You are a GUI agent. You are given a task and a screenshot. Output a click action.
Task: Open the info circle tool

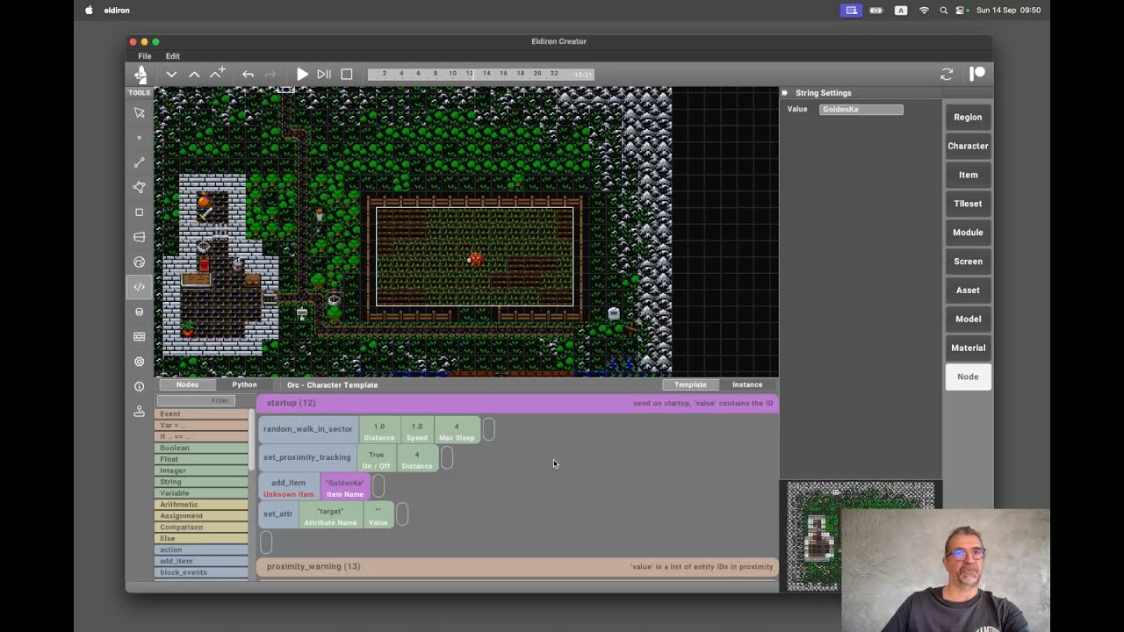[139, 386]
